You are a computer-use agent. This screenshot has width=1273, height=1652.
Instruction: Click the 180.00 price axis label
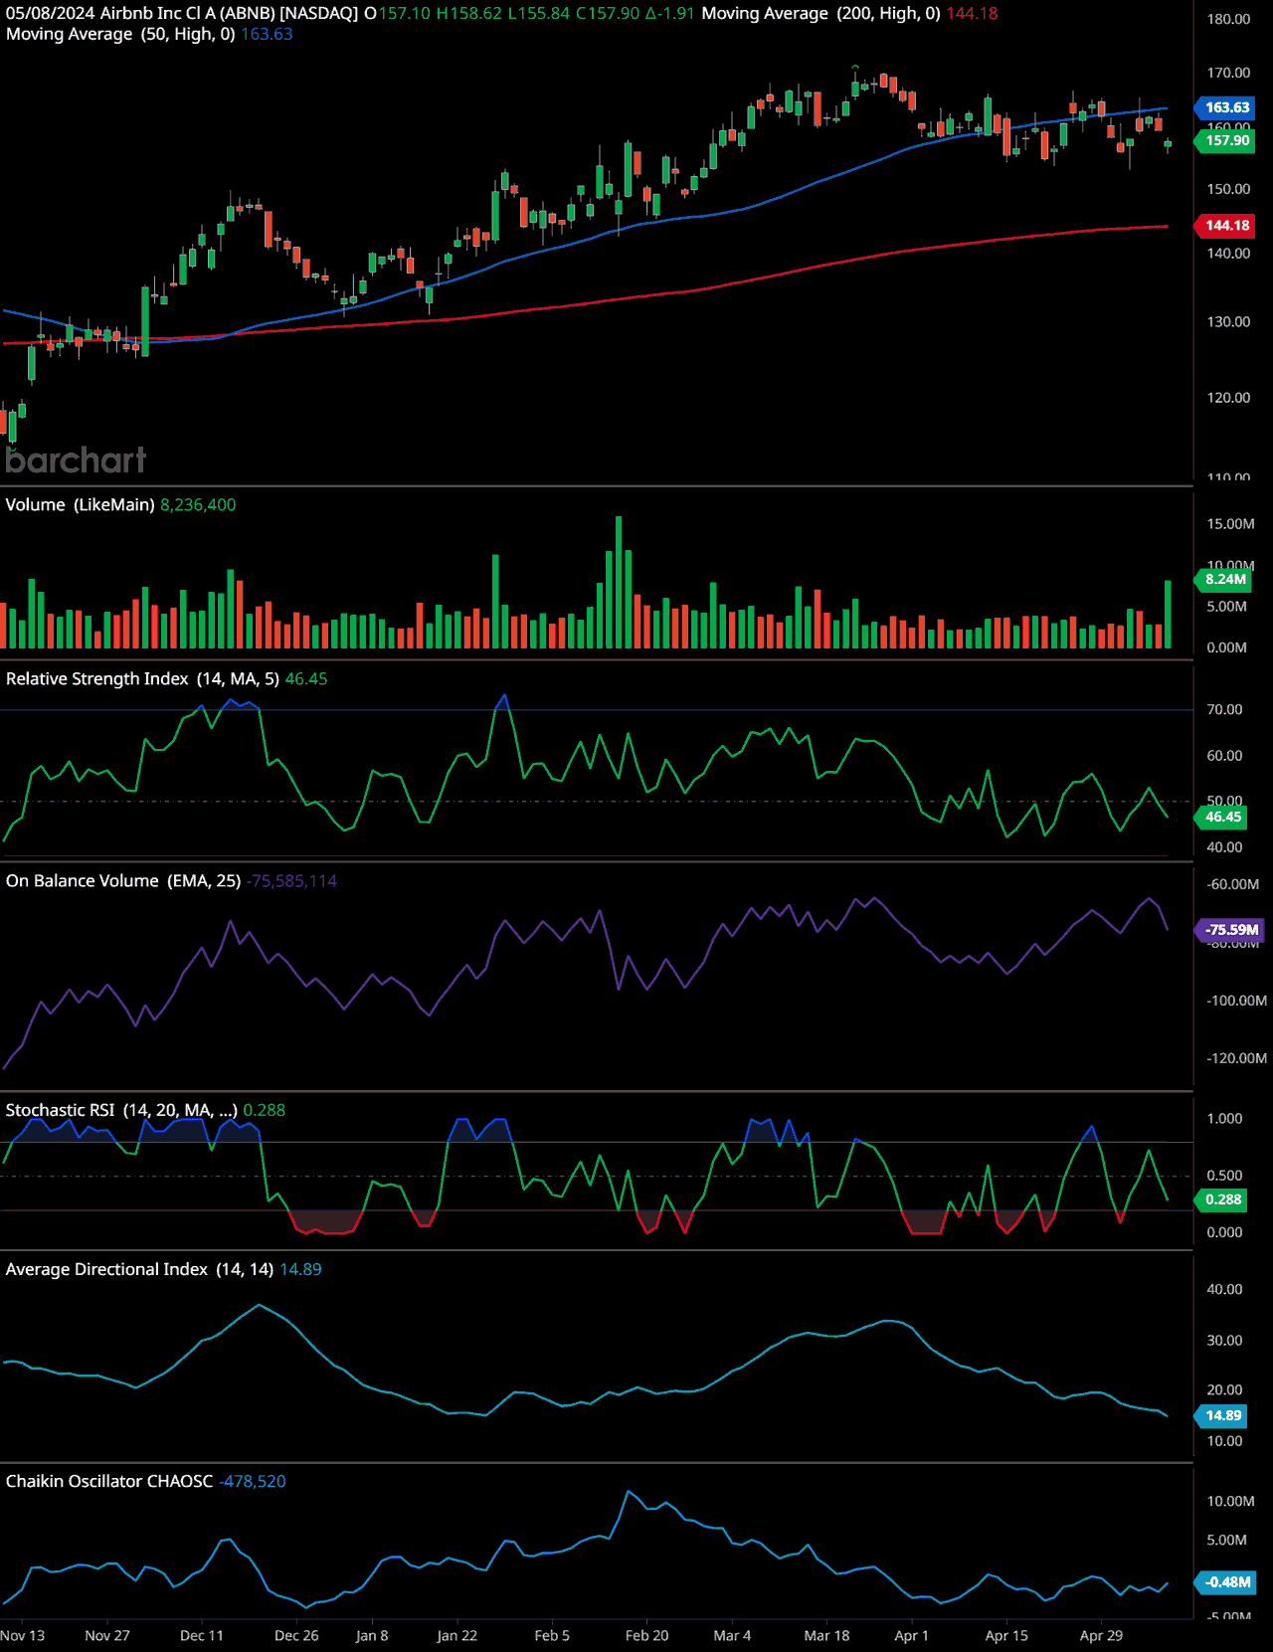[1228, 19]
